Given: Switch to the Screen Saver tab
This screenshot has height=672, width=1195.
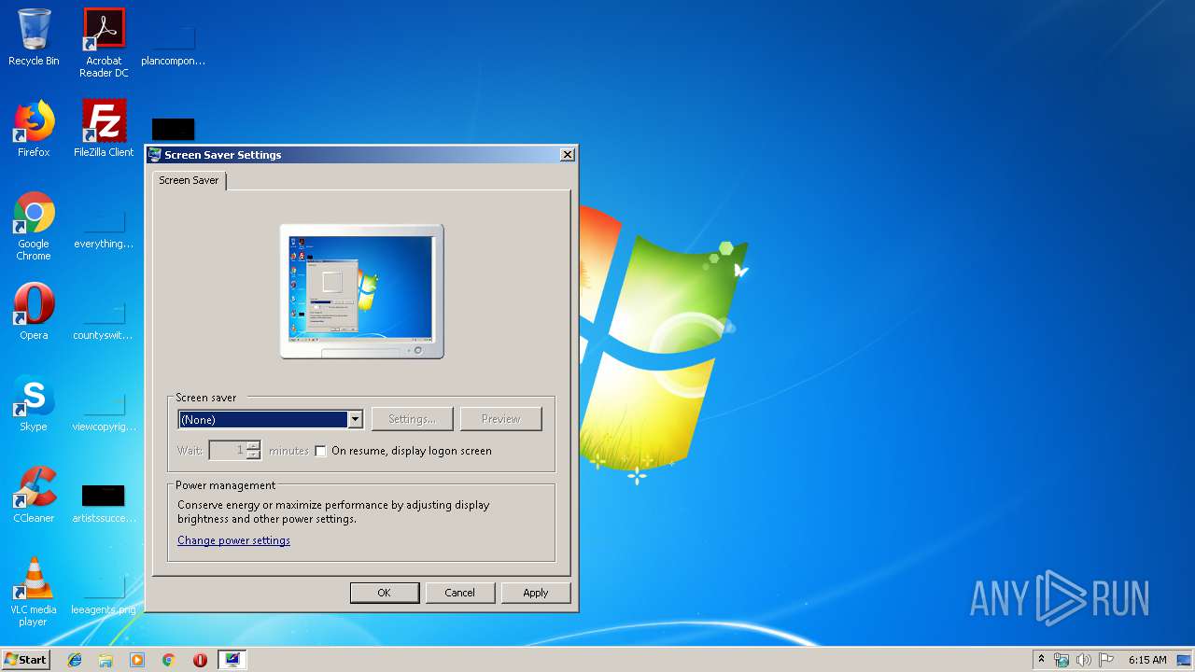Looking at the screenshot, I should click(x=189, y=180).
